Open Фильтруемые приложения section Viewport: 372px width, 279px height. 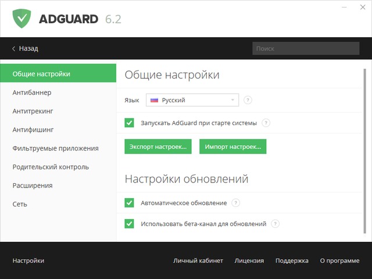click(55, 148)
